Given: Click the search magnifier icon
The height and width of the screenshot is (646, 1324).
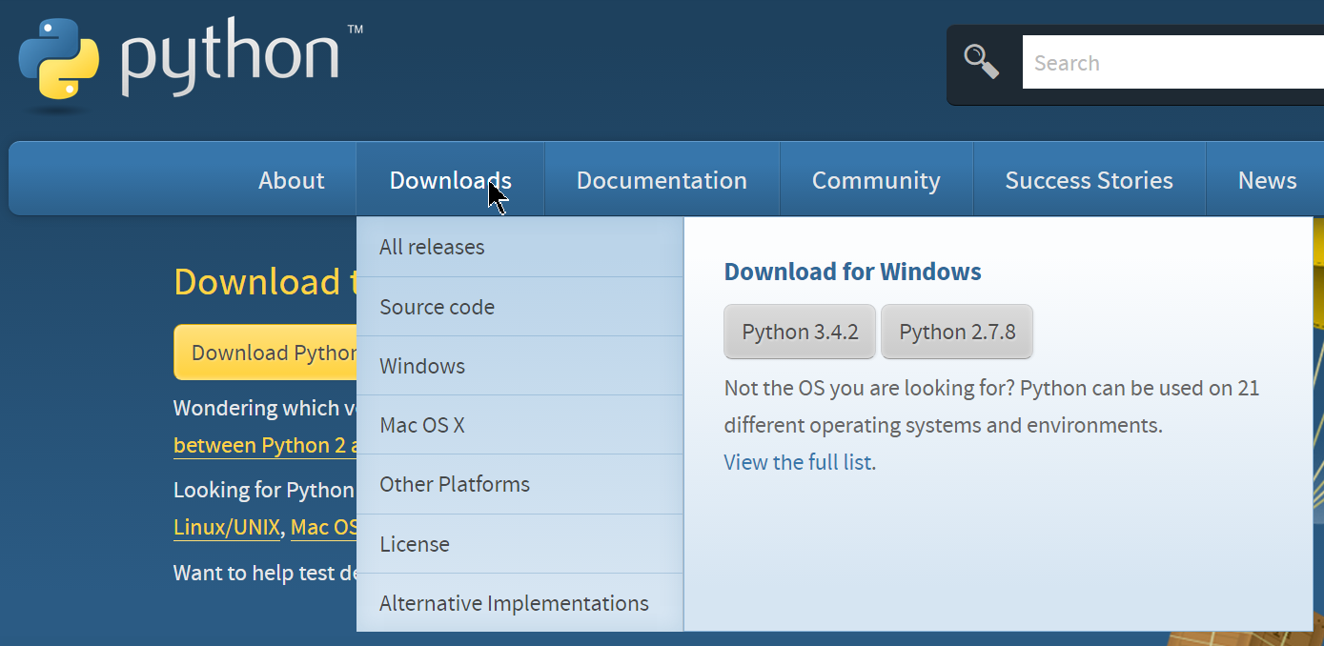Looking at the screenshot, I should point(982,60).
